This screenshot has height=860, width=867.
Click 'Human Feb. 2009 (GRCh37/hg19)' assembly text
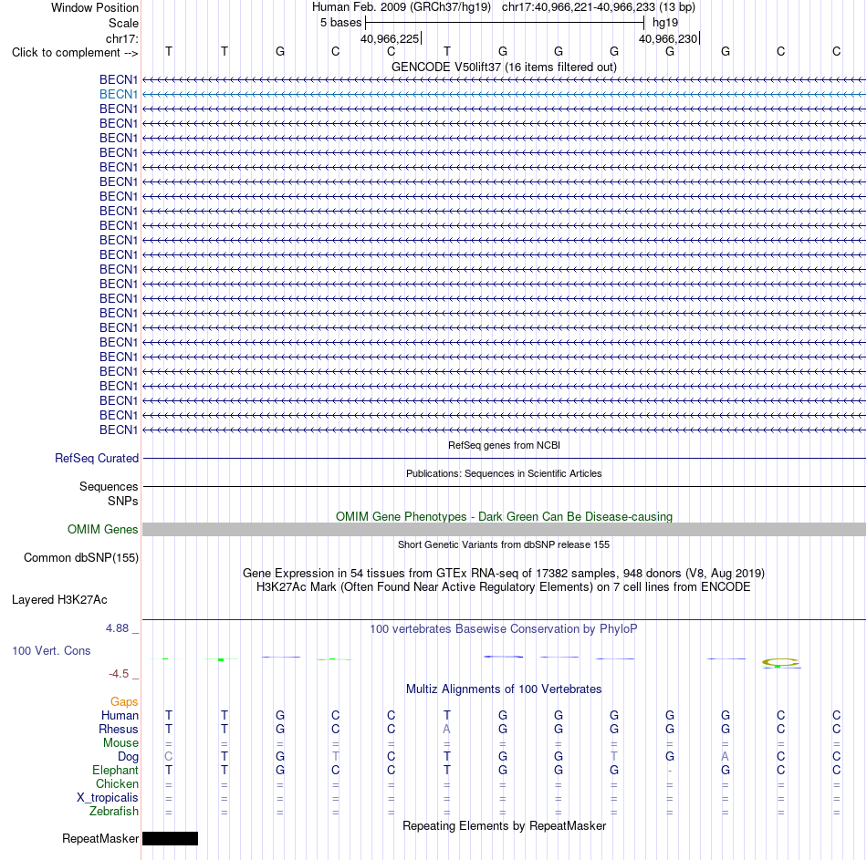[402, 7]
